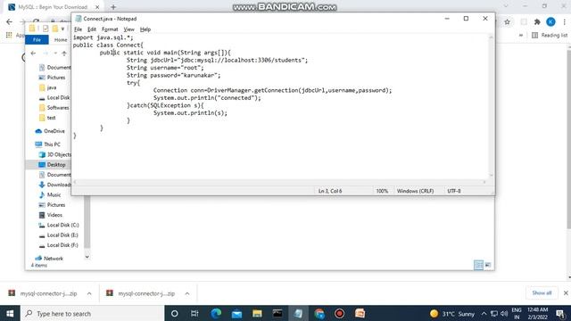Click the 31°C Sunny weather widget
The height and width of the screenshot is (321, 571).
(452, 313)
